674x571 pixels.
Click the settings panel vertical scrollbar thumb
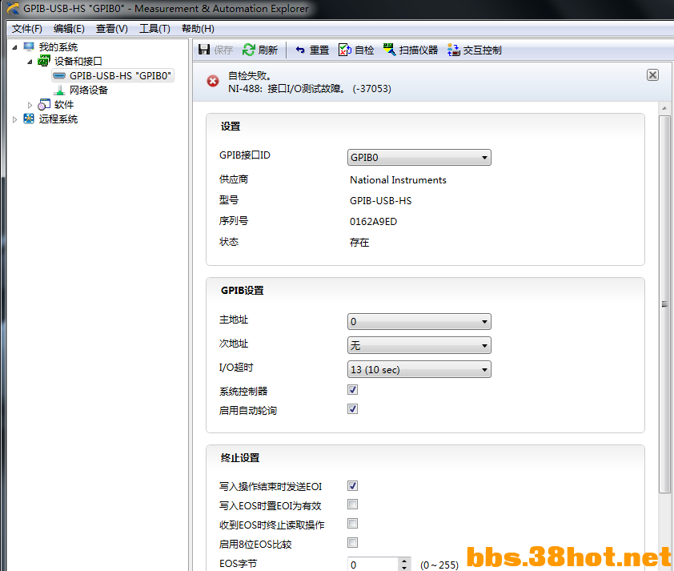coord(664,304)
